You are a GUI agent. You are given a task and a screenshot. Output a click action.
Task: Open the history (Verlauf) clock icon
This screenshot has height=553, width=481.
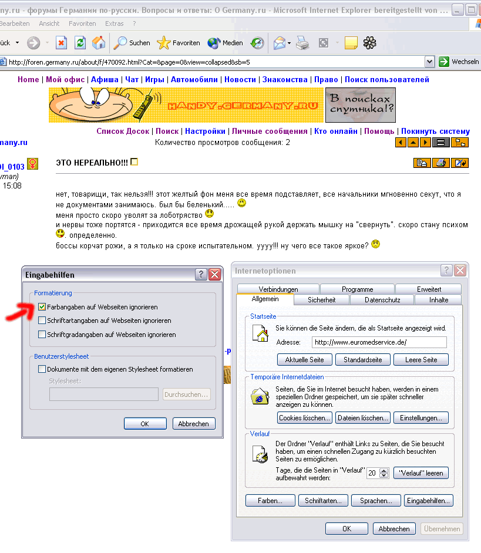pos(257,43)
